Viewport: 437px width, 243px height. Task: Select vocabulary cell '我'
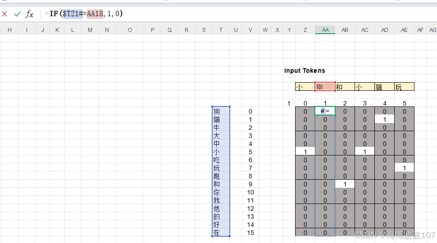(x=221, y=200)
